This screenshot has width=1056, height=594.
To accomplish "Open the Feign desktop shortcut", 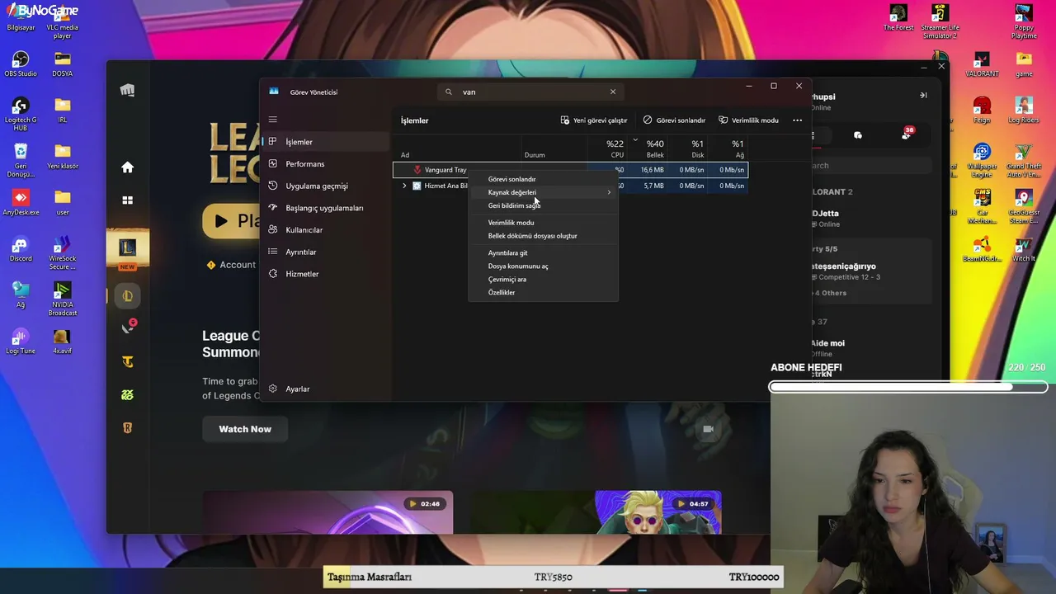I will pyautogui.click(x=982, y=110).
